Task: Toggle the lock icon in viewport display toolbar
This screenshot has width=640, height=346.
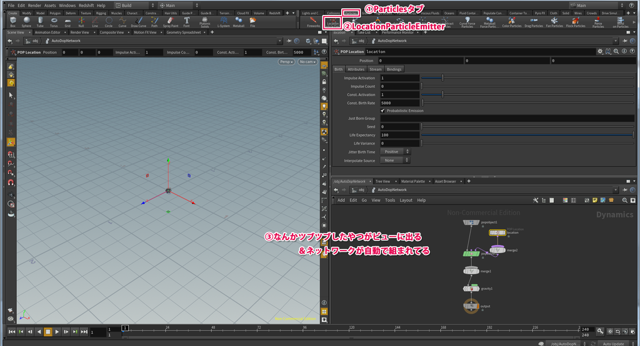Action: pyautogui.click(x=324, y=82)
